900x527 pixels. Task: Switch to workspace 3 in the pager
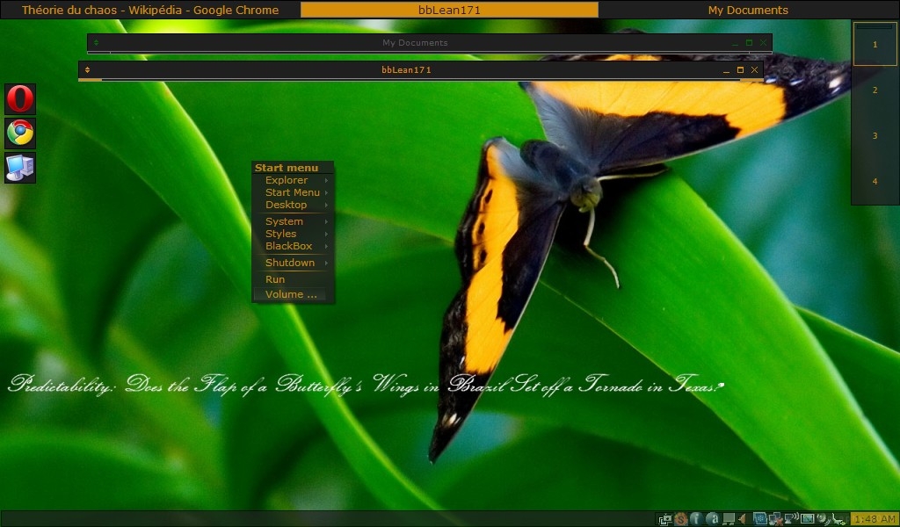pos(875,136)
